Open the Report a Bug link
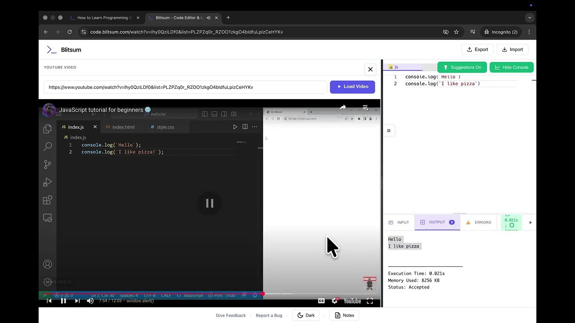575x323 pixels. [269, 315]
